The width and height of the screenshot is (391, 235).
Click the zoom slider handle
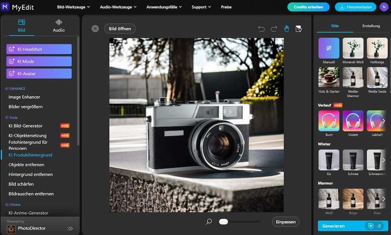coord(223,222)
